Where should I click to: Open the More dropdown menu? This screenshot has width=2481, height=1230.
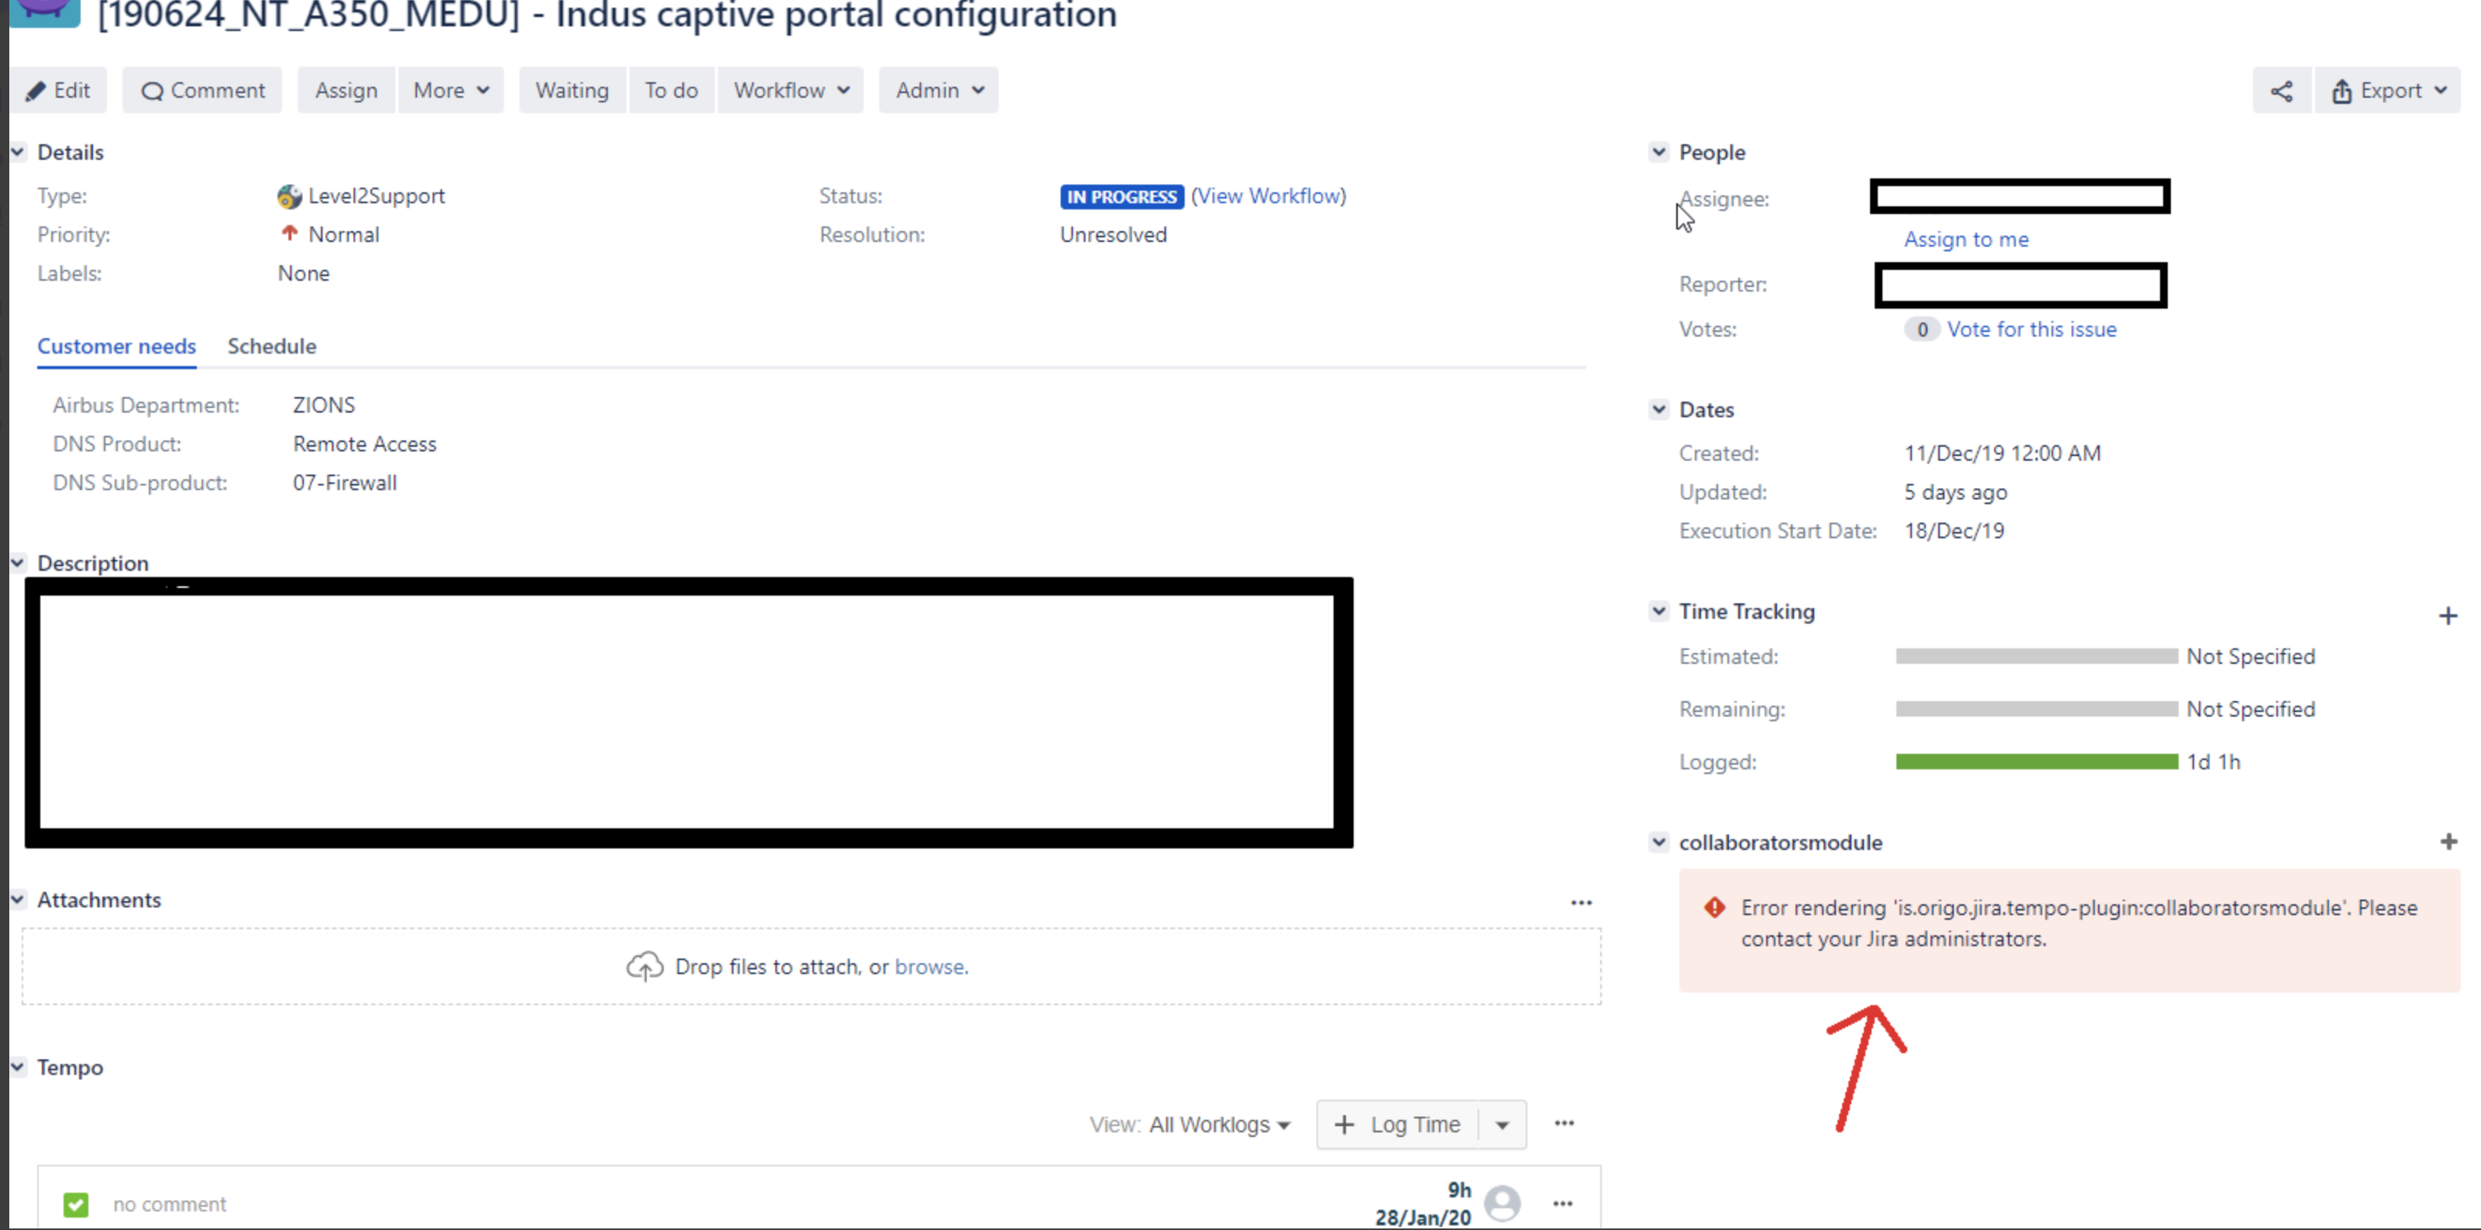(450, 91)
